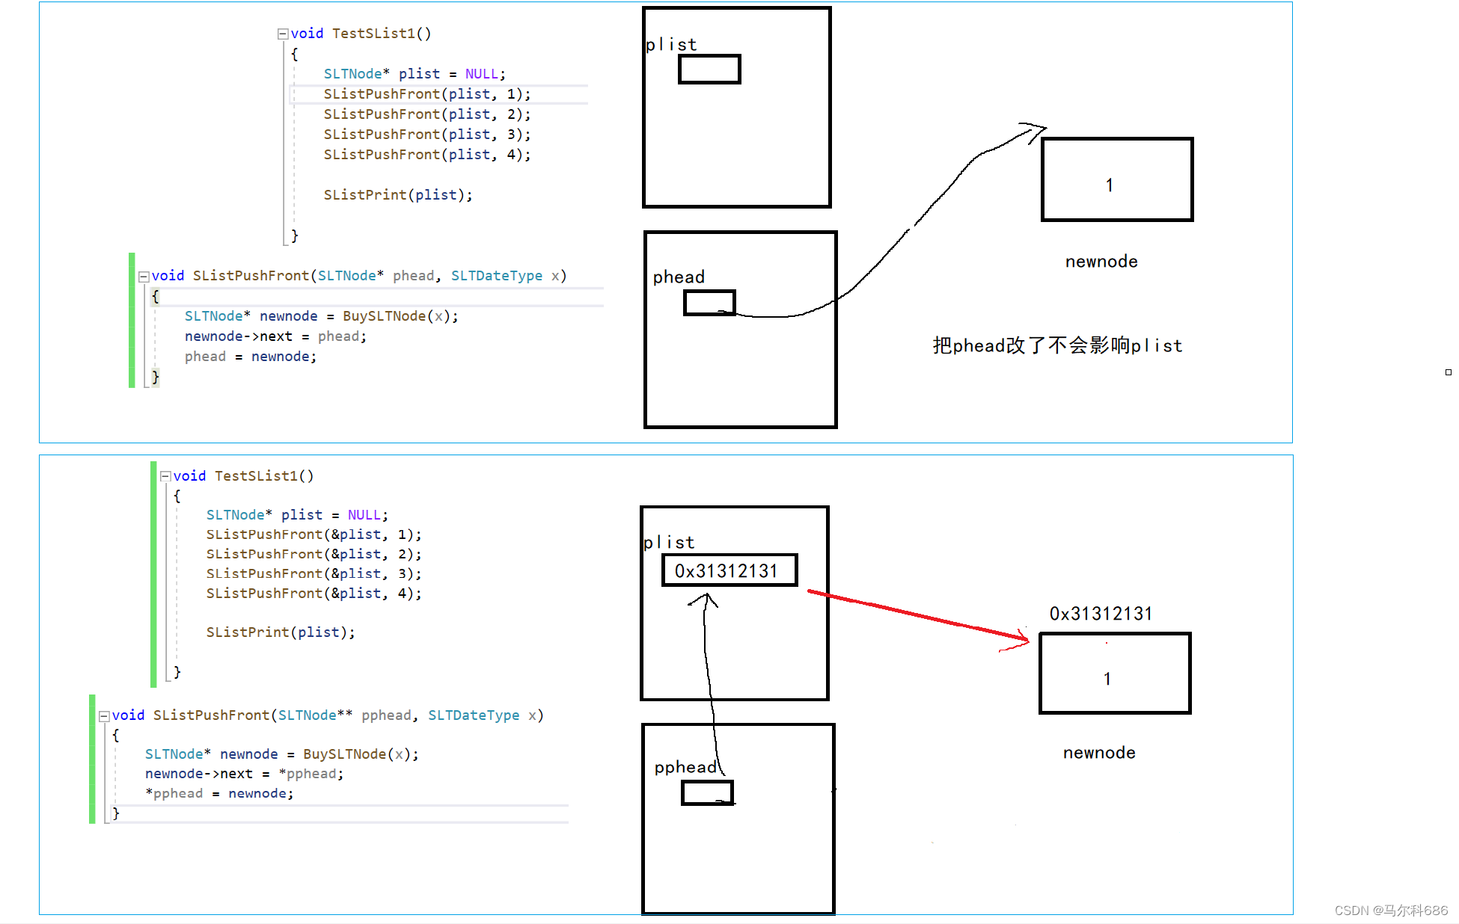Screen dimensions: 1459x924
Task: Click the note '把phead改了不会影响plist'
Action: coord(1057,345)
